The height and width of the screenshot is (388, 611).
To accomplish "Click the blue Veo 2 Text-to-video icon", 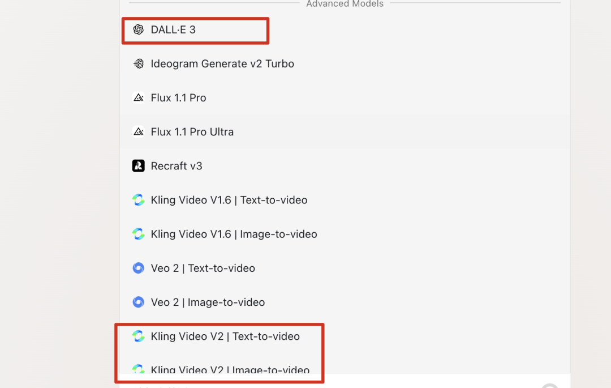I will [x=139, y=268].
